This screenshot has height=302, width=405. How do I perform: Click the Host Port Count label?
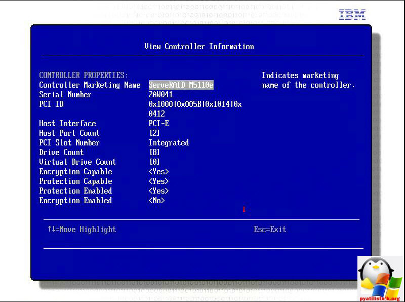tap(69, 133)
